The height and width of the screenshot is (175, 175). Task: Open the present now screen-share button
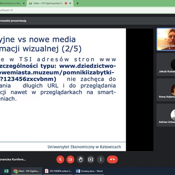[91, 159]
